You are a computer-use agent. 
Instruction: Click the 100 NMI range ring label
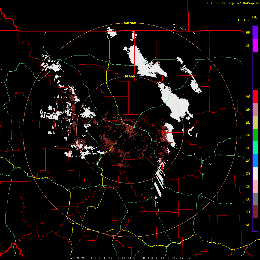130,23
